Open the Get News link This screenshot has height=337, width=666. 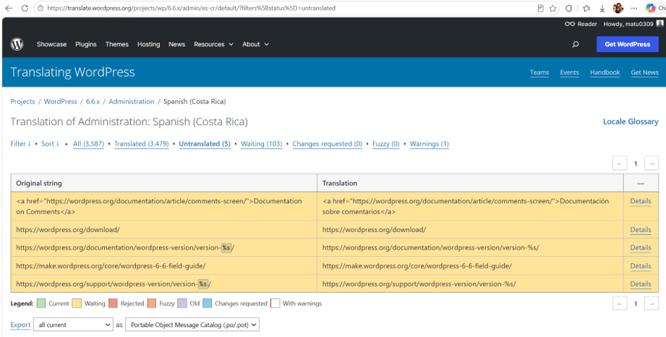[x=644, y=72]
